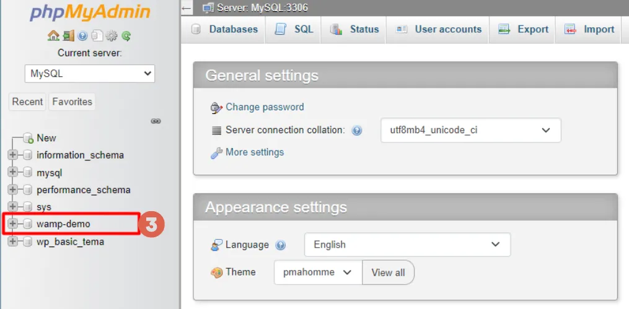The width and height of the screenshot is (629, 309).
Task: Expand the sys database node
Action: pyautogui.click(x=13, y=207)
